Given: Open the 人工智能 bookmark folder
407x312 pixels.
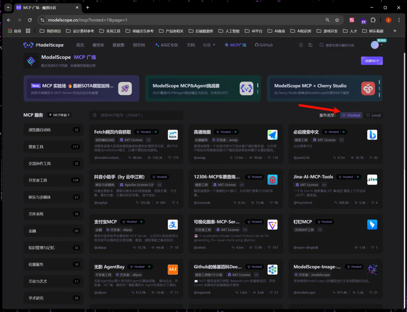Looking at the screenshot, I should pyautogui.click(x=229, y=31).
